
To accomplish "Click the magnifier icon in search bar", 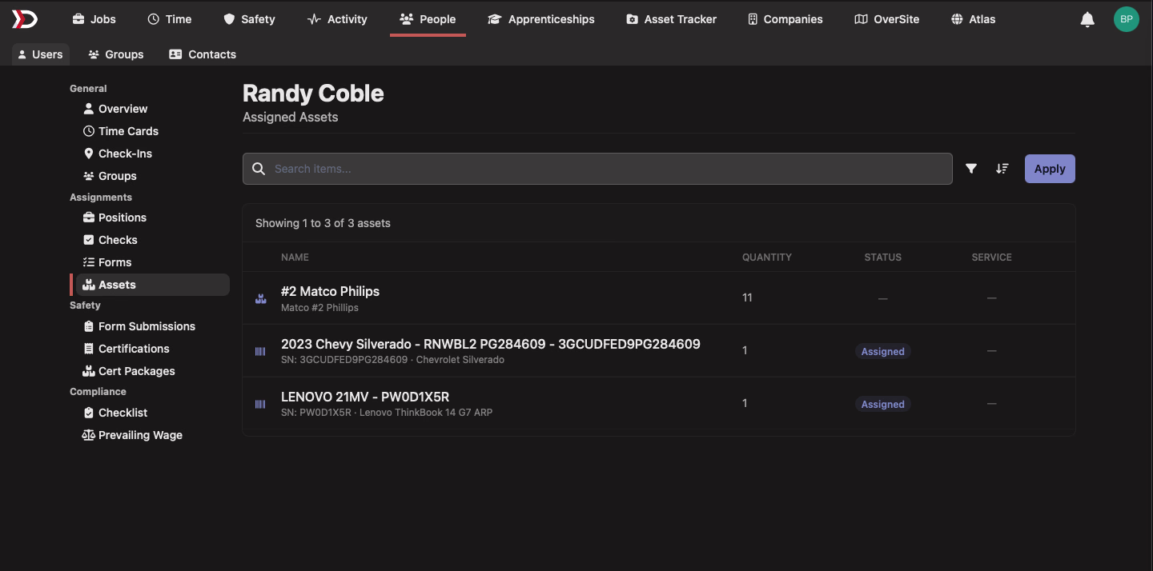I will [259, 169].
